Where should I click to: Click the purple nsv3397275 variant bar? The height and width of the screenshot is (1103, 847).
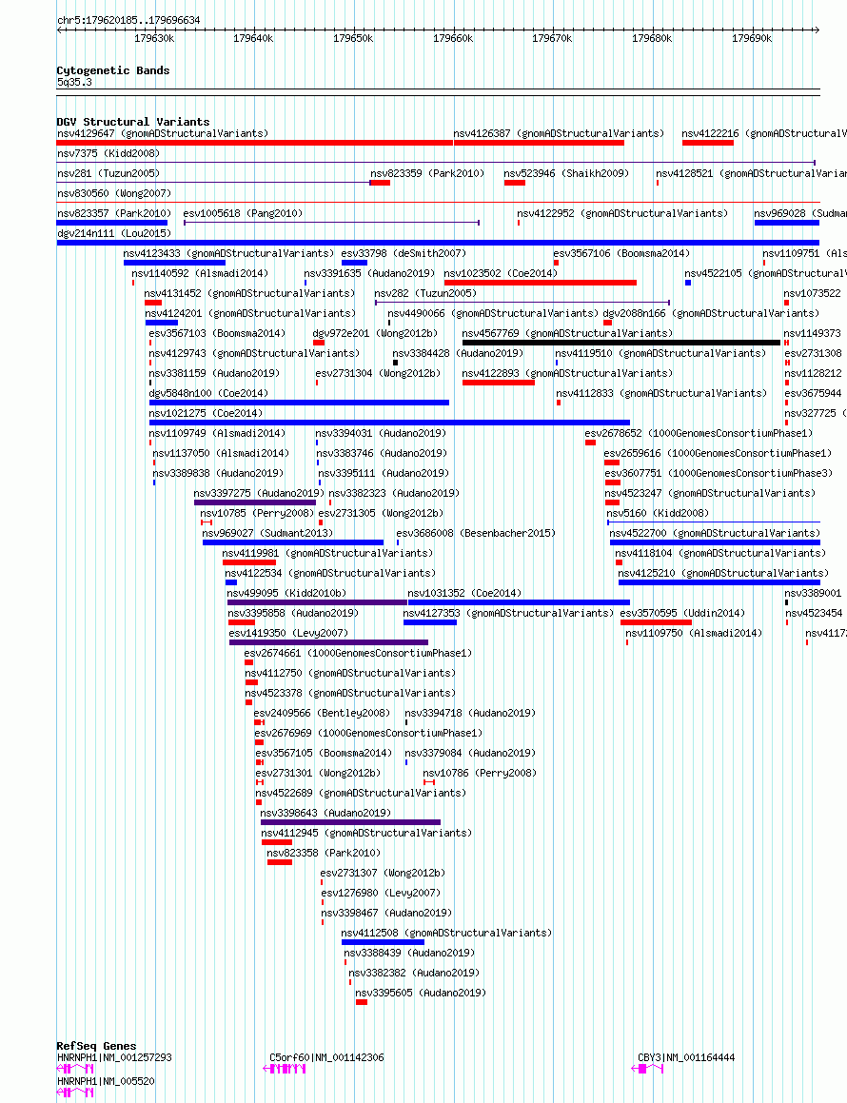tap(255, 502)
